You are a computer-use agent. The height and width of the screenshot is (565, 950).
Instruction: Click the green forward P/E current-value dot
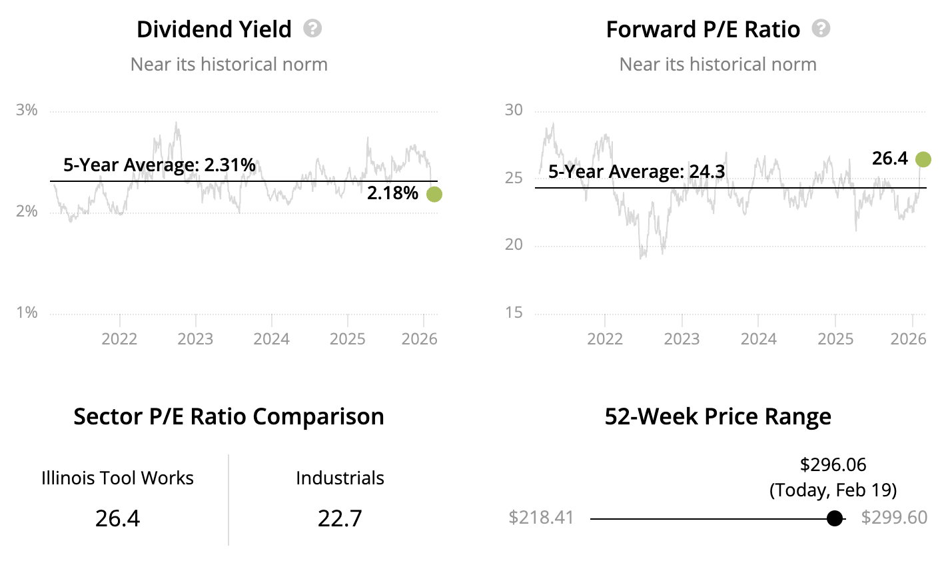coord(923,159)
